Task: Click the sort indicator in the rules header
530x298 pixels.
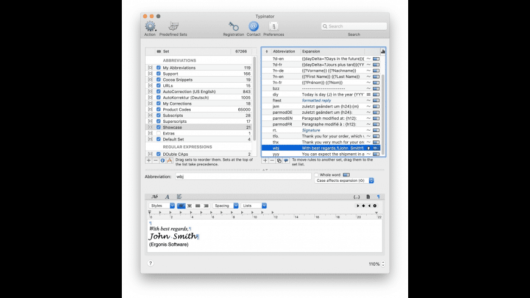Action: 266,51
